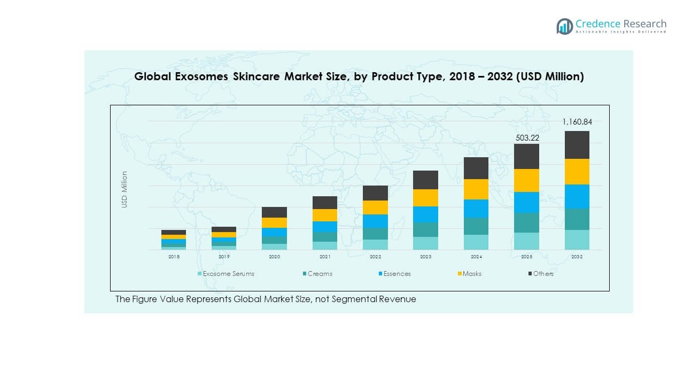Click the Others dark legend marker
This screenshot has height=385, width=684.
tap(529, 274)
